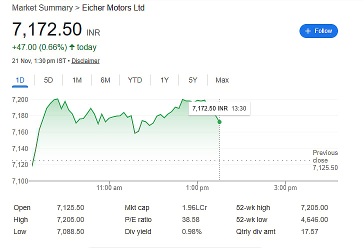Switch to the 5D range tab
Viewport: 363px width, 248px height.
(x=48, y=80)
